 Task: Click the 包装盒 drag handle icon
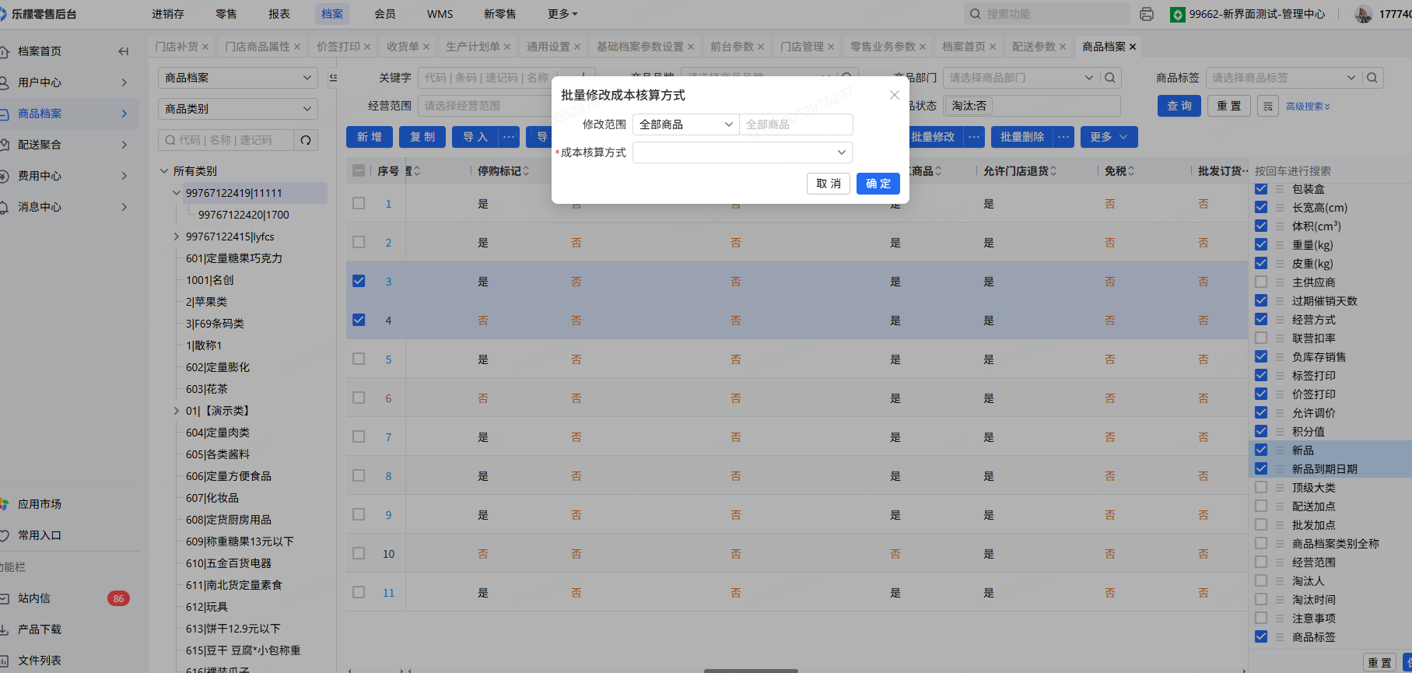tap(1280, 189)
